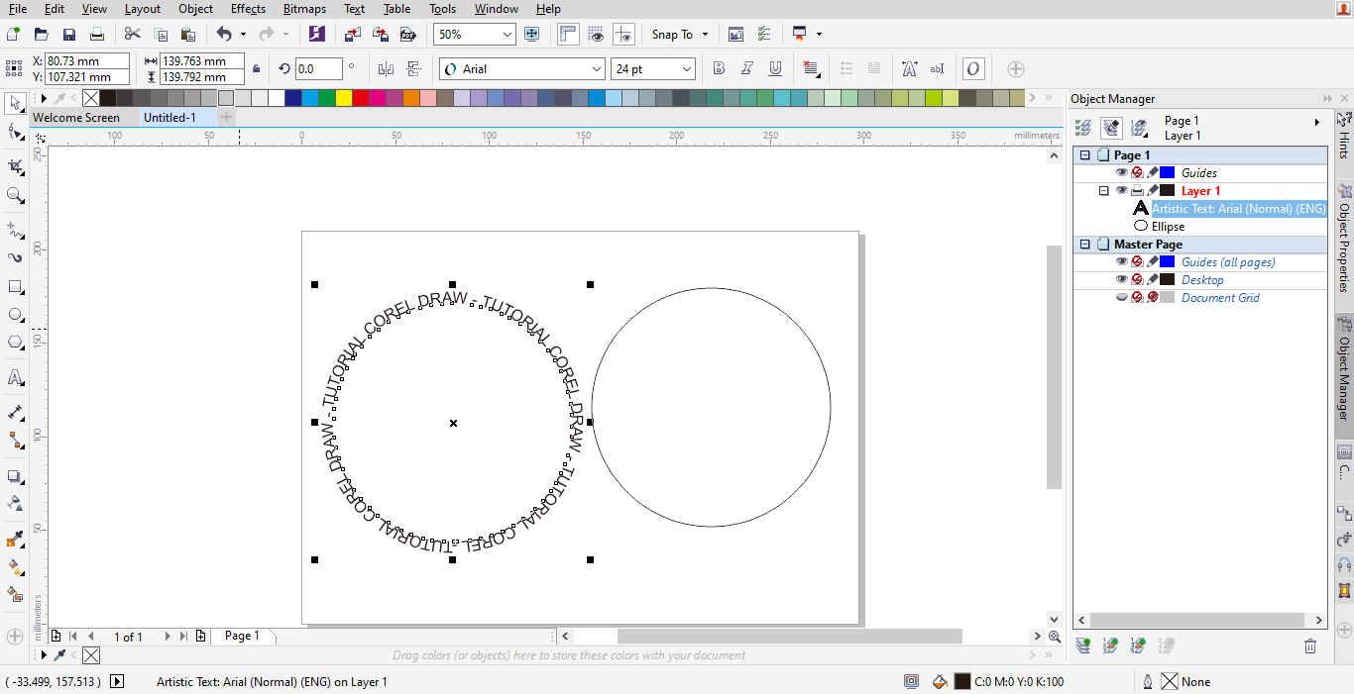This screenshot has width=1354, height=694.
Task: Click the rotation angle input field
Action: [x=318, y=69]
